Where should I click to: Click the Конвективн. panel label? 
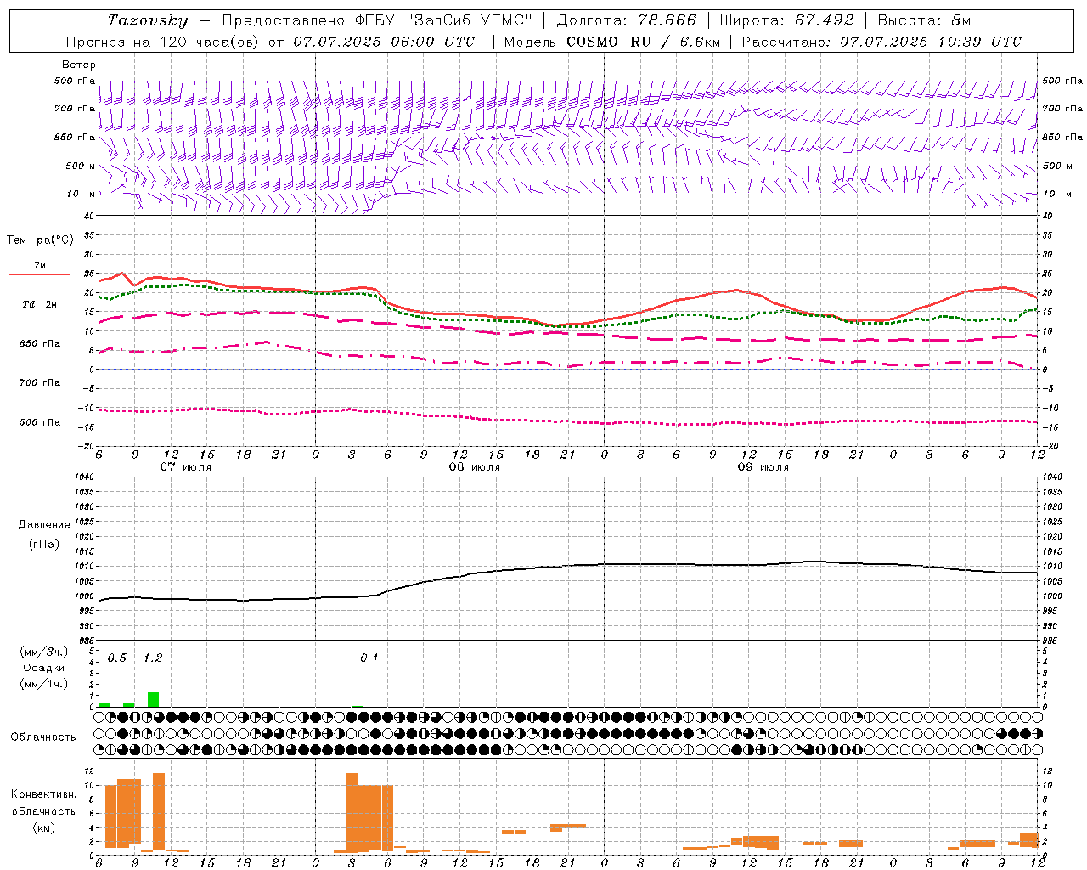(x=44, y=794)
